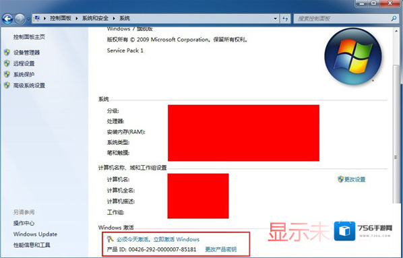
Task: Click the 安装内存(RAM): label
Action: tap(126, 132)
